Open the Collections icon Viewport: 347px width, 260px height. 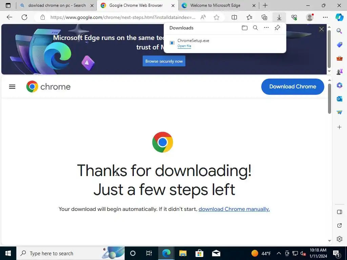pos(264,17)
